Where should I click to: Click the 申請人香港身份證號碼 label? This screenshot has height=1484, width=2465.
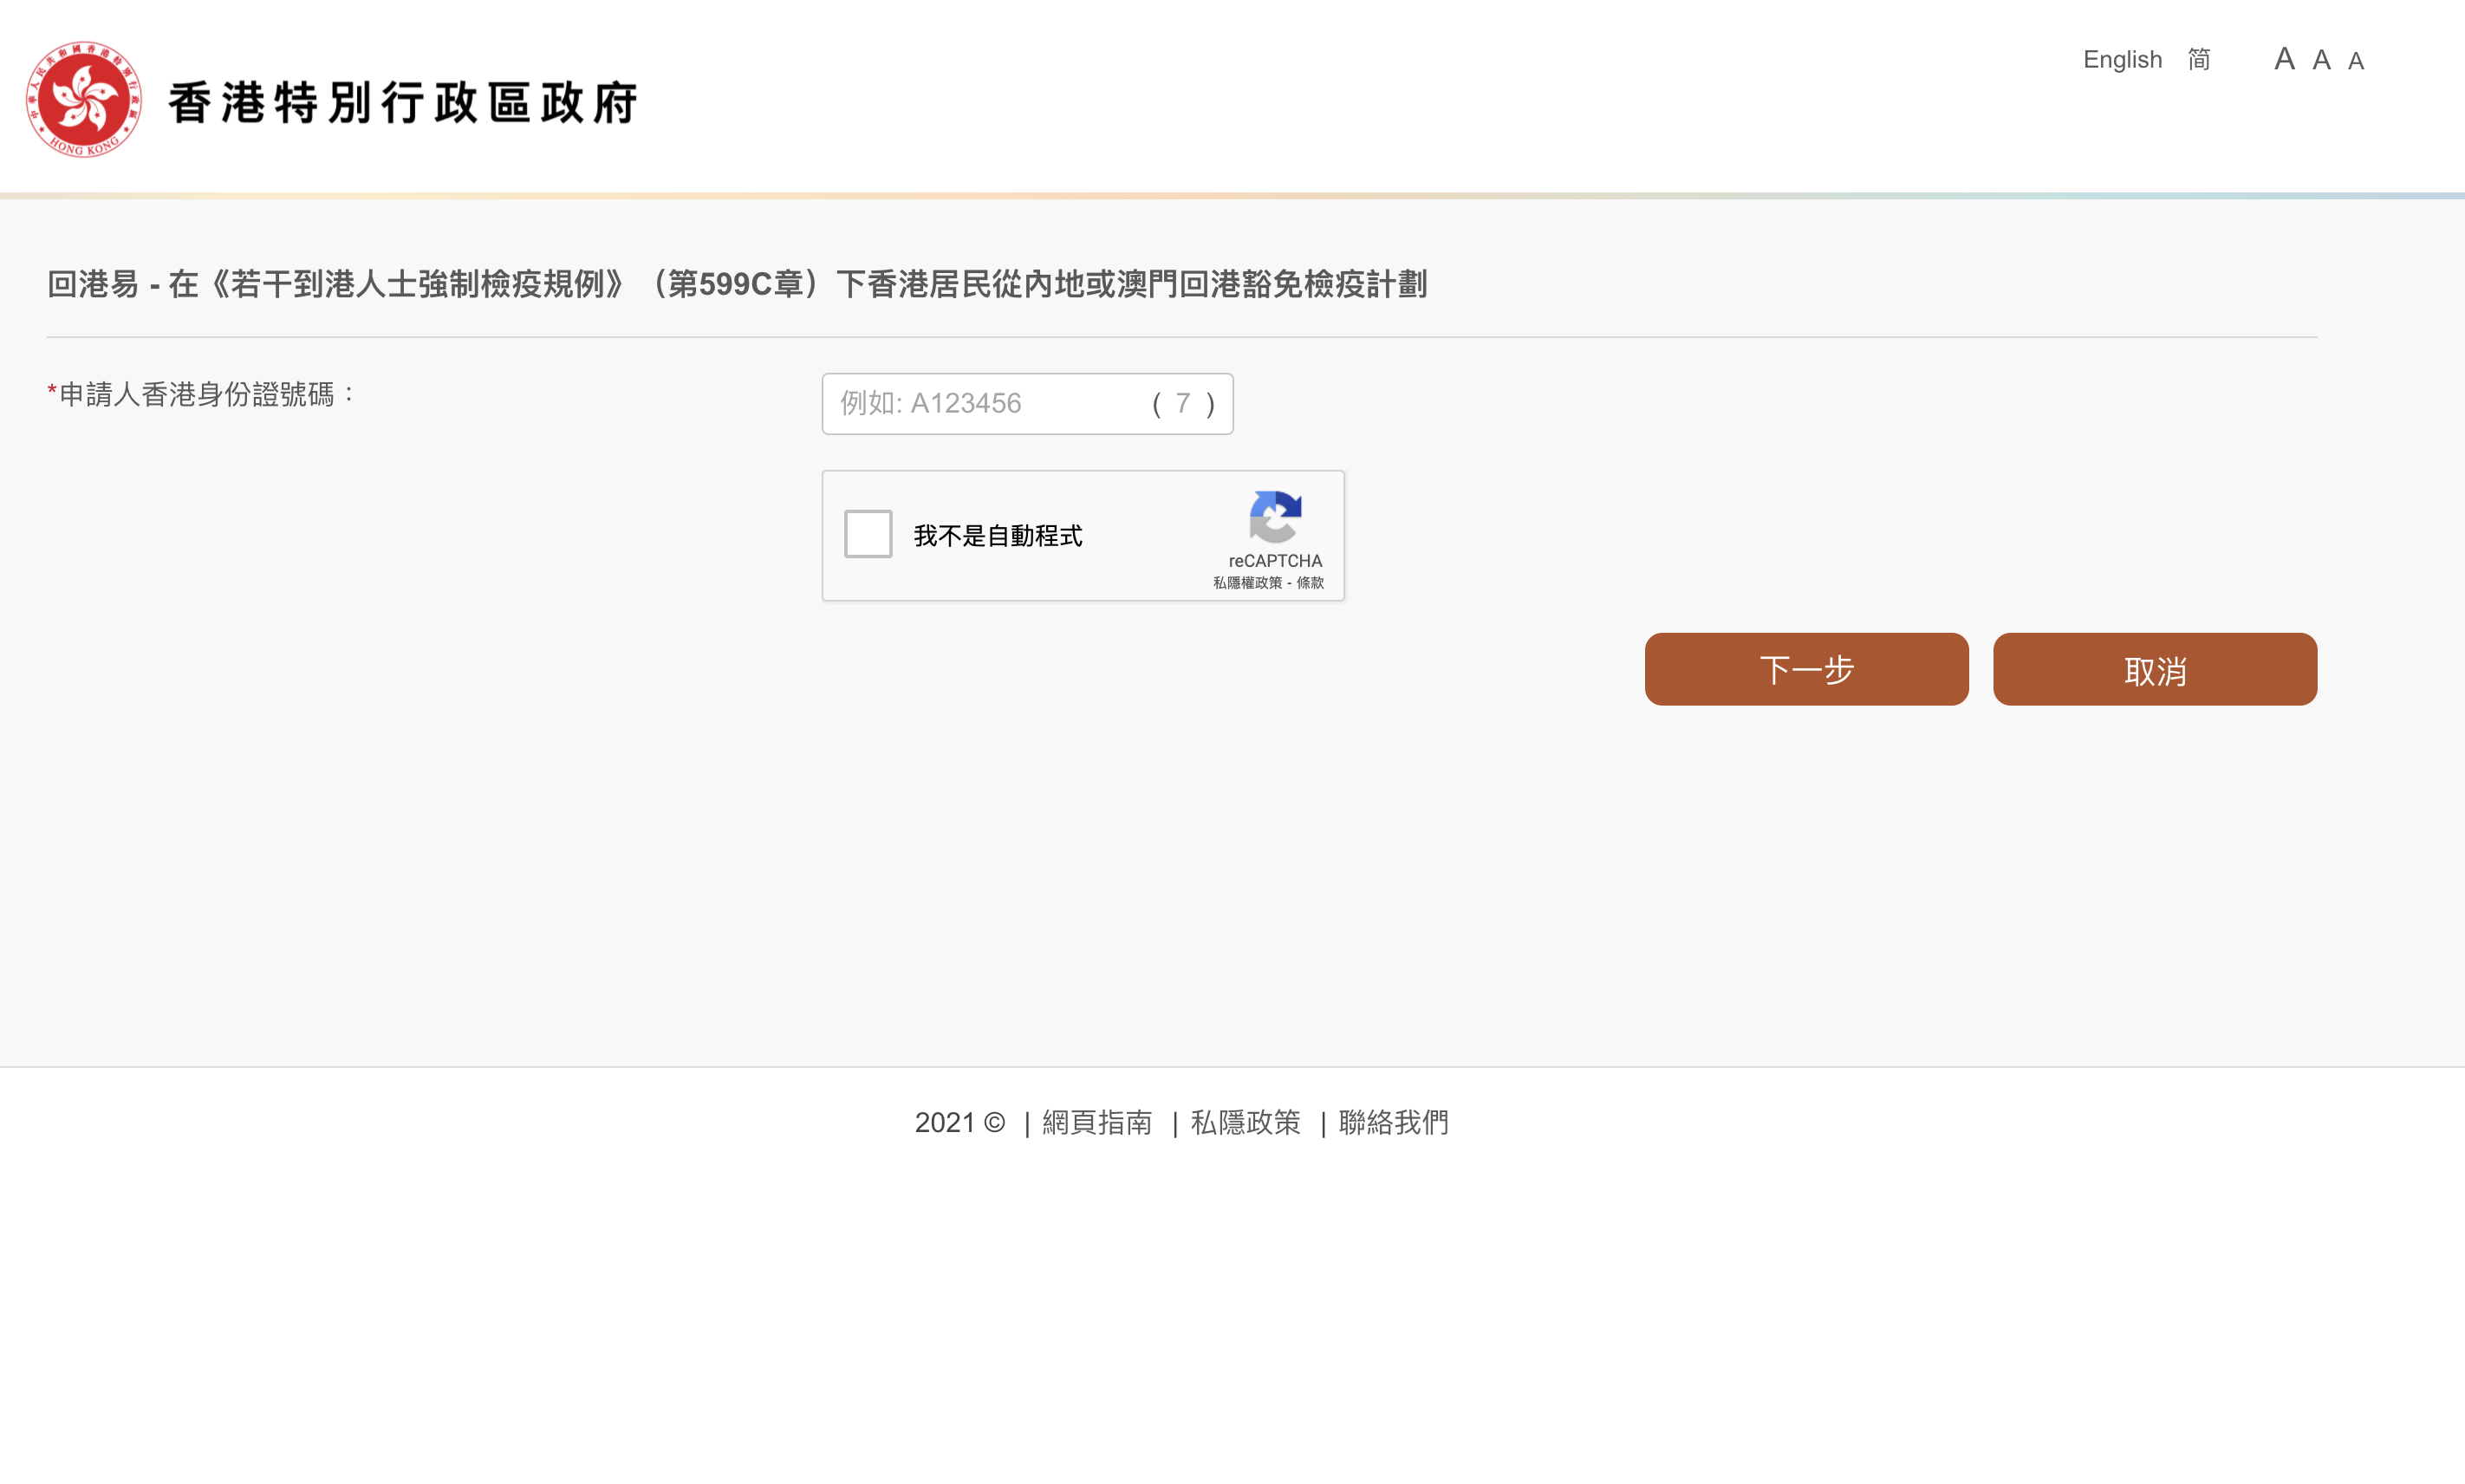[201, 395]
